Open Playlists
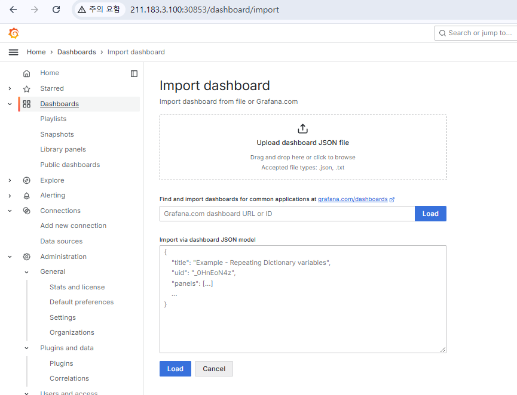Screen dimensions: 517x395 (x=53, y=119)
